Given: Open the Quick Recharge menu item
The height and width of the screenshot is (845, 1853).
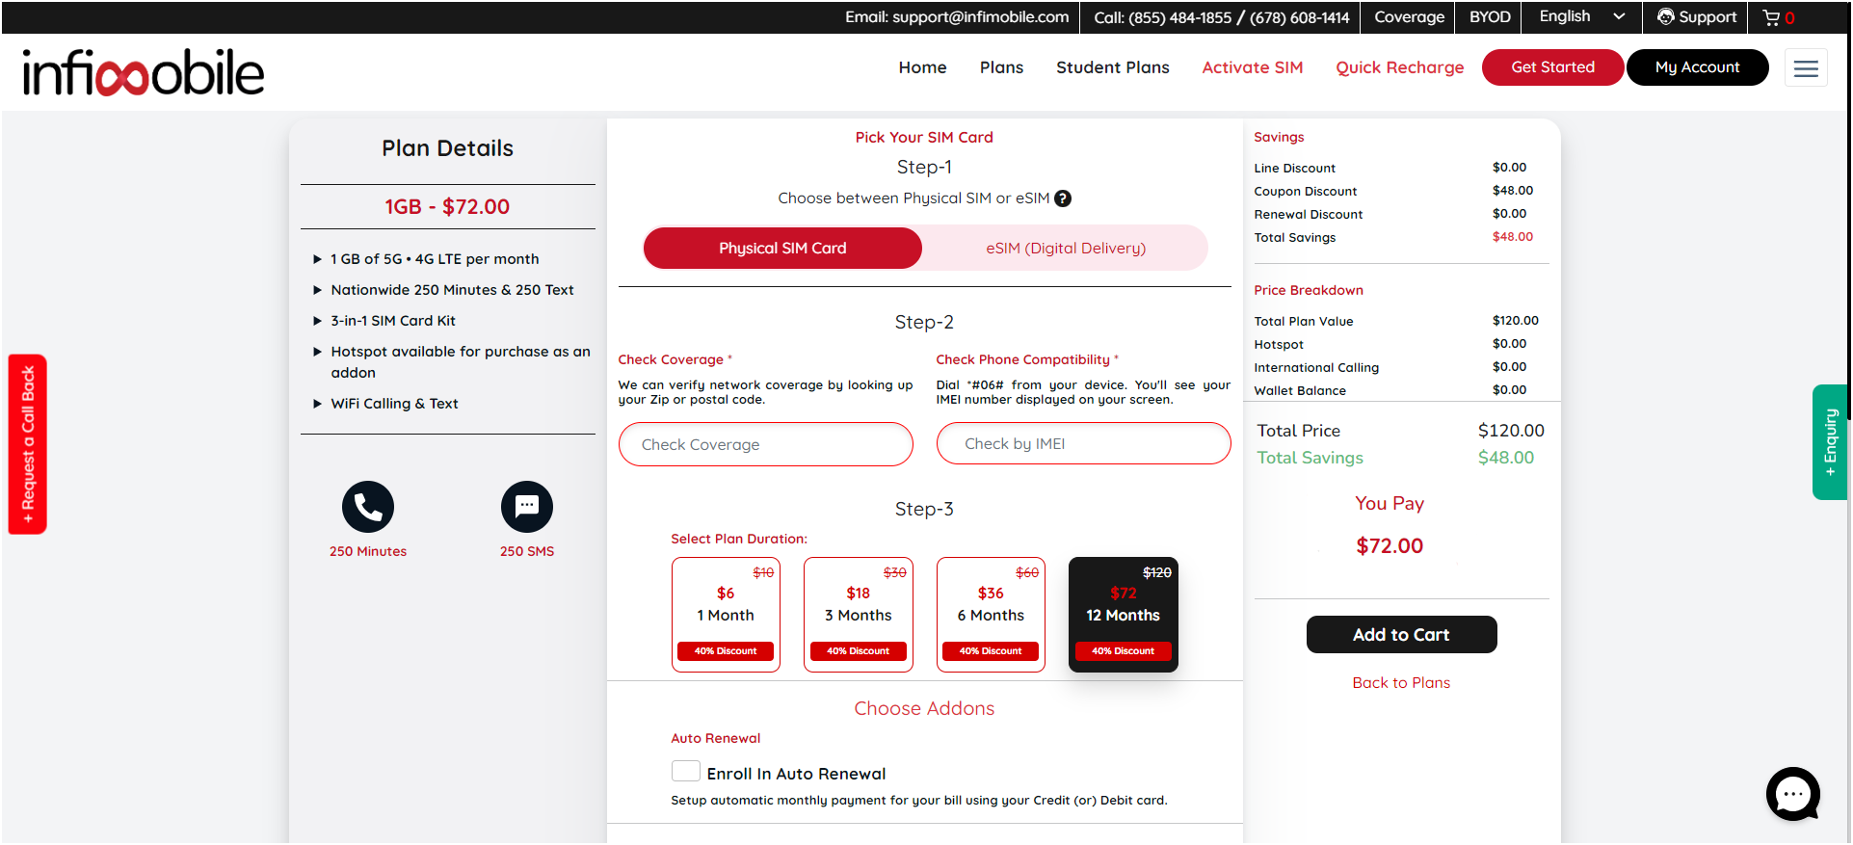Looking at the screenshot, I should [1400, 67].
